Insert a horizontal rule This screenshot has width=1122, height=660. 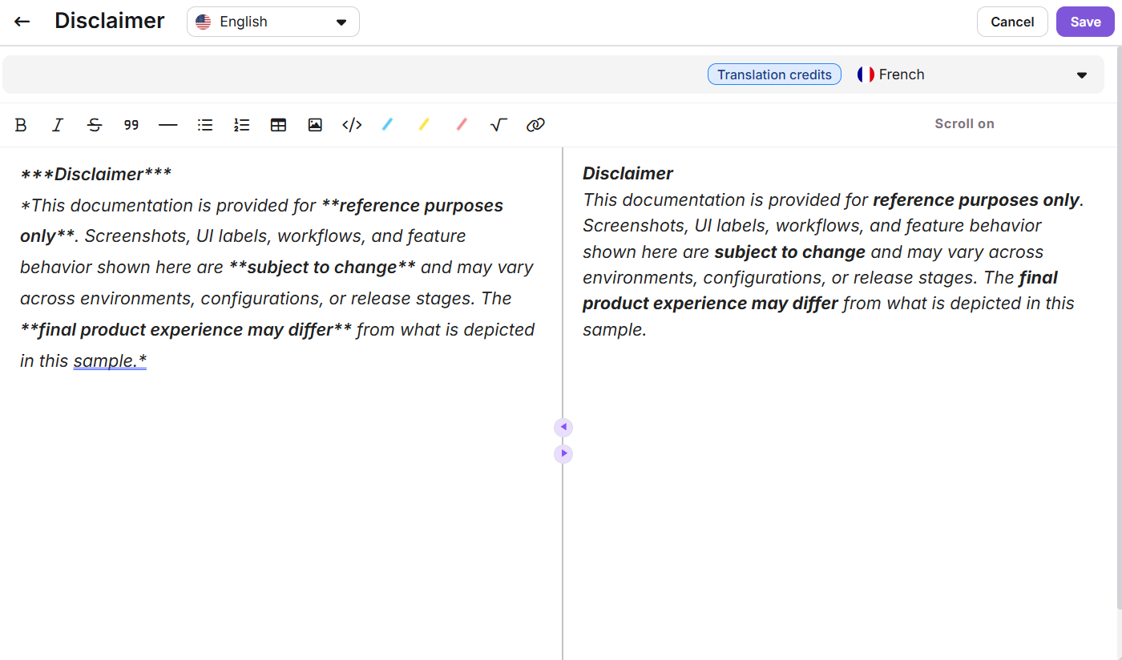coord(167,124)
